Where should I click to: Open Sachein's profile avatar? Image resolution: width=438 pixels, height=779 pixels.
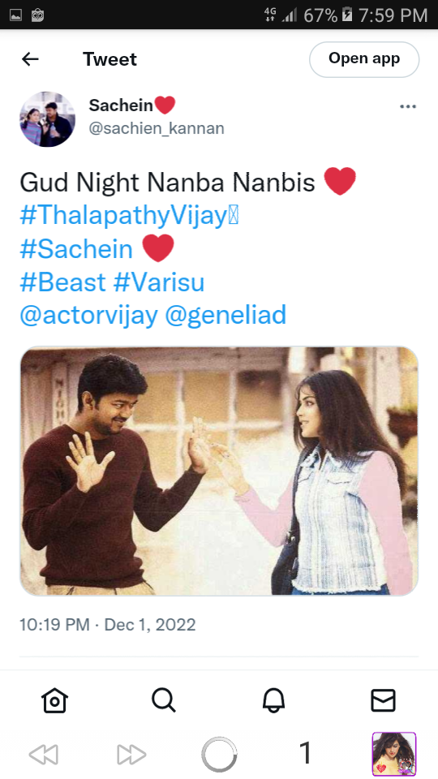(48, 119)
